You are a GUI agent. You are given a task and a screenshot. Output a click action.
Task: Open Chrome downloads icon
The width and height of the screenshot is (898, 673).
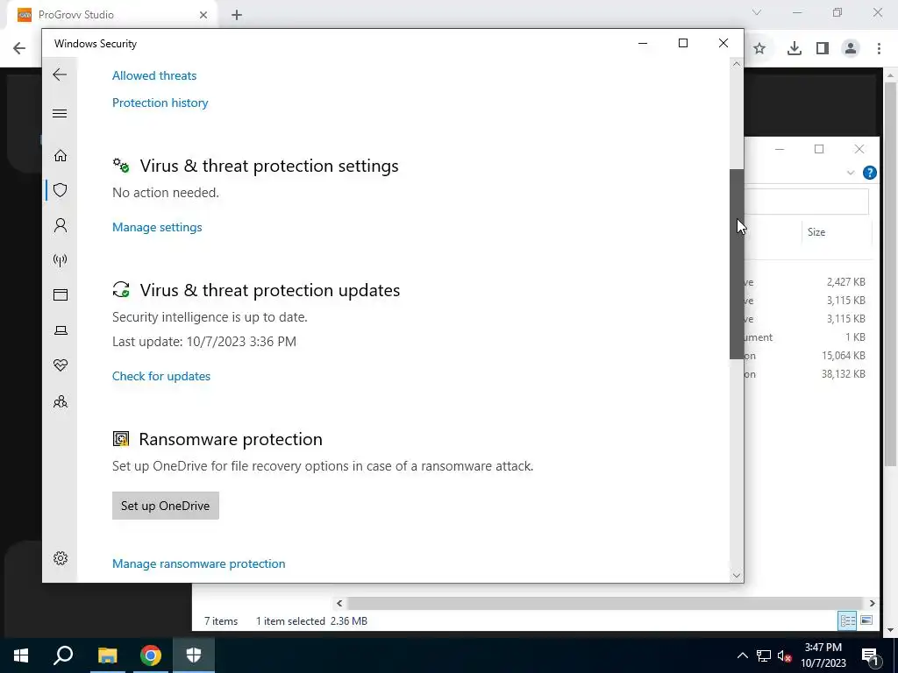point(795,49)
